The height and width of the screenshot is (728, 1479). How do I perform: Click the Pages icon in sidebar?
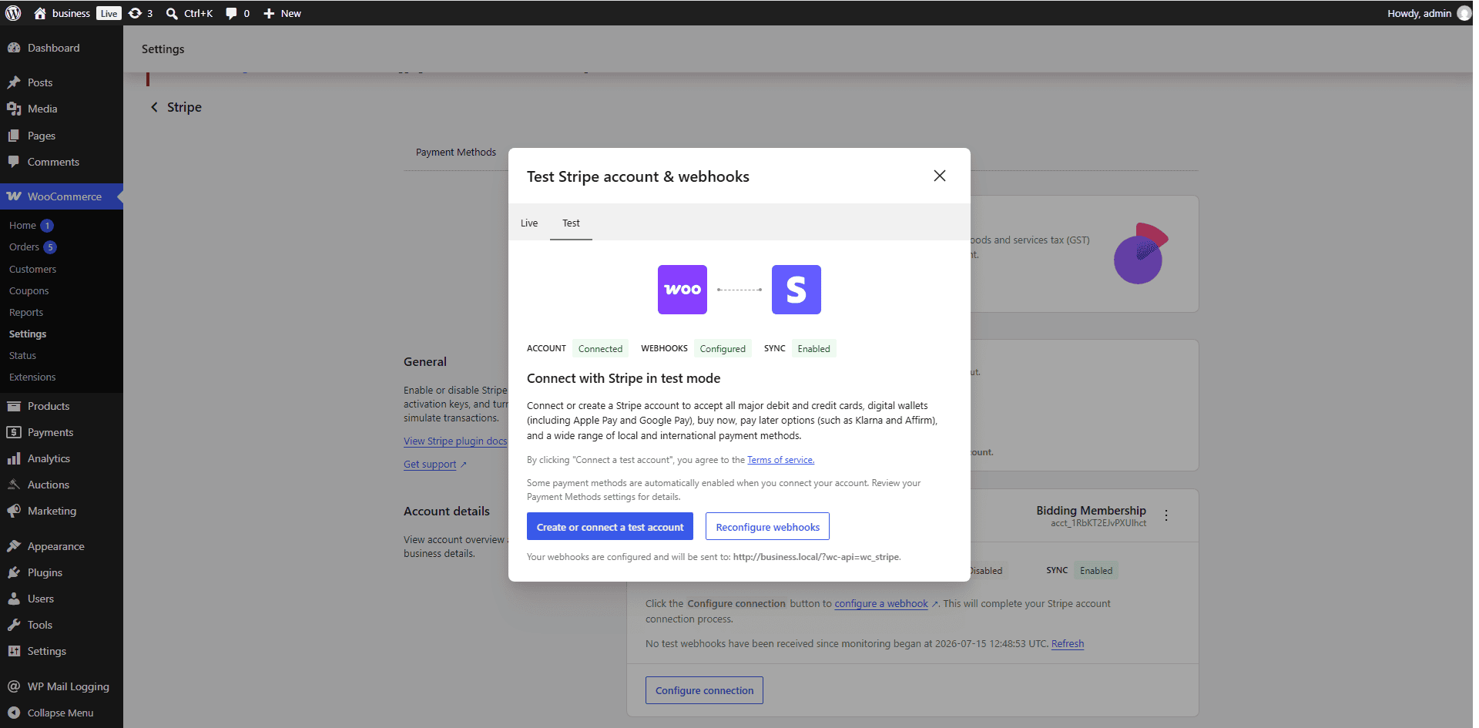click(x=14, y=136)
